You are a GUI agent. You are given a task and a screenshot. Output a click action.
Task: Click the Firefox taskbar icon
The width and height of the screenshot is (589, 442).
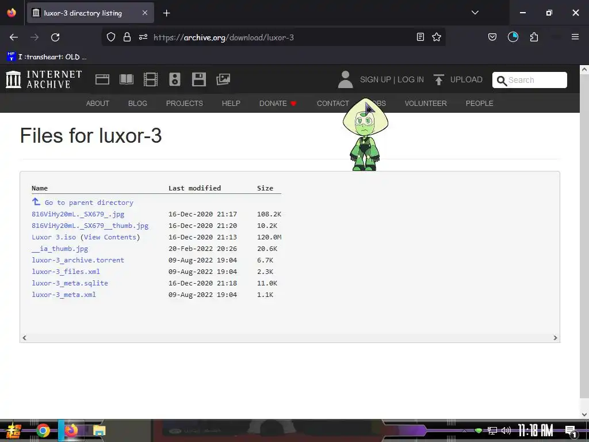coord(71,430)
